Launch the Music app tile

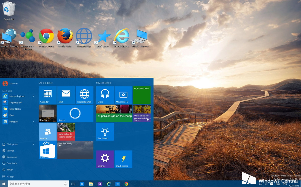tap(105, 95)
